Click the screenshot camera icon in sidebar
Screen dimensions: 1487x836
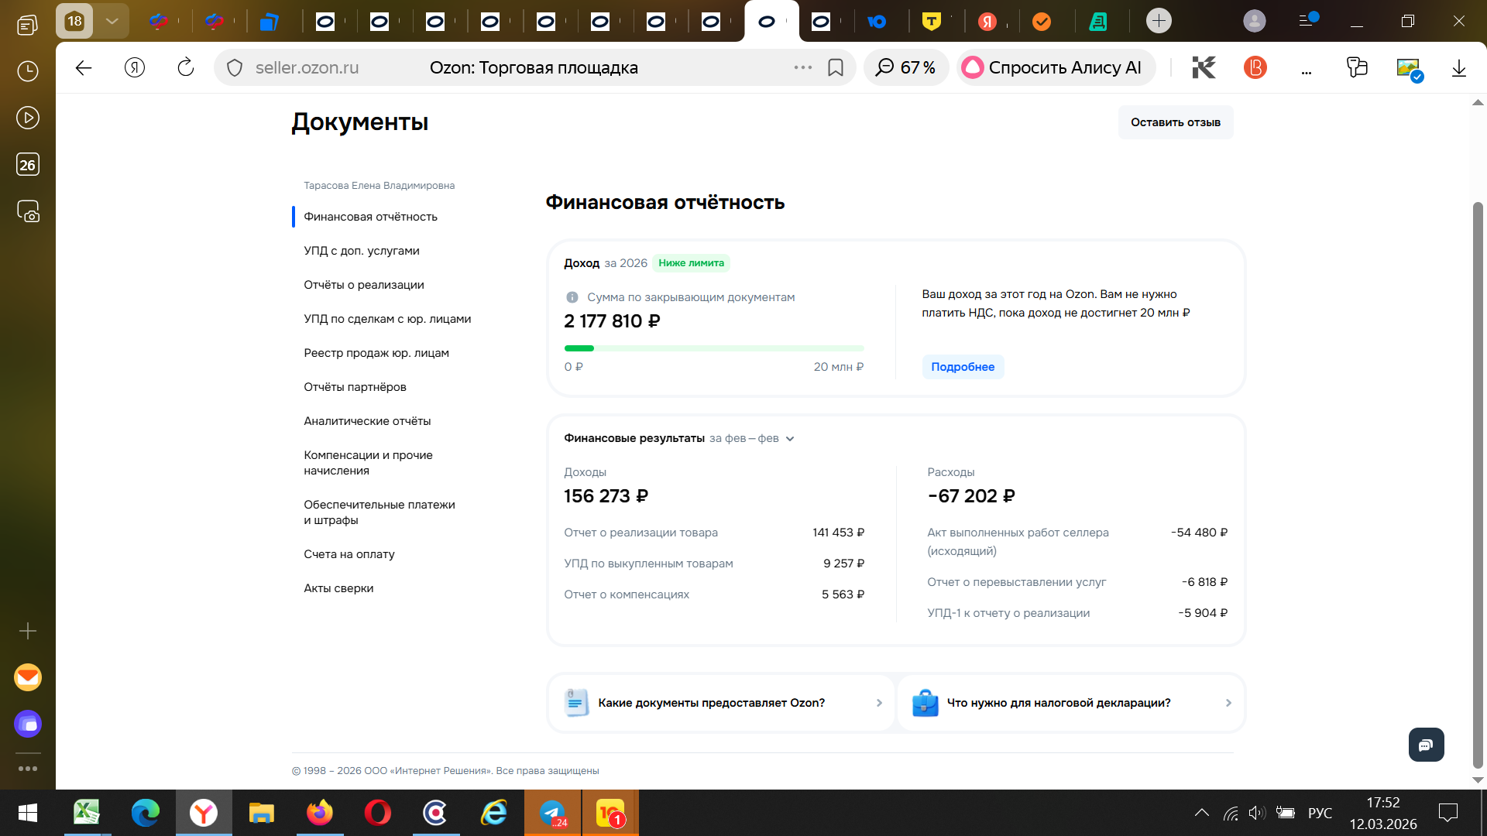pyautogui.click(x=28, y=211)
